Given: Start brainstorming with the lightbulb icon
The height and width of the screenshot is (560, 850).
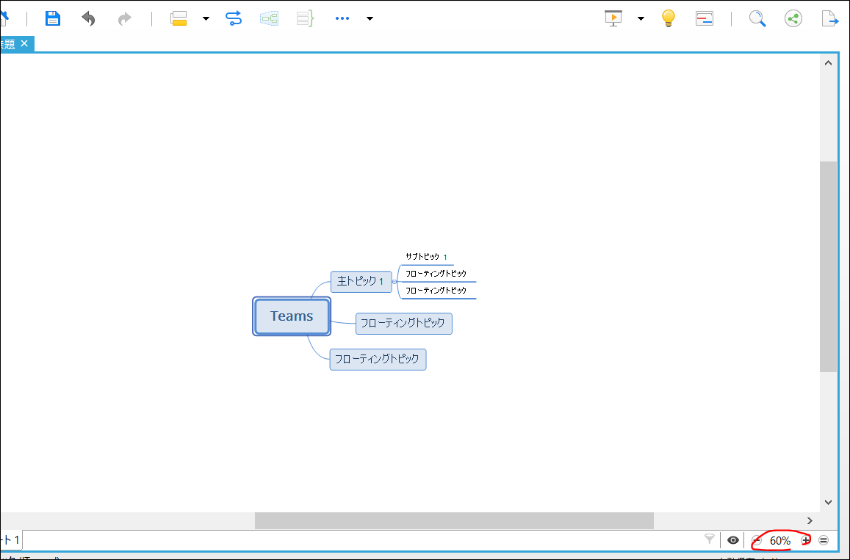Looking at the screenshot, I should point(669,18).
